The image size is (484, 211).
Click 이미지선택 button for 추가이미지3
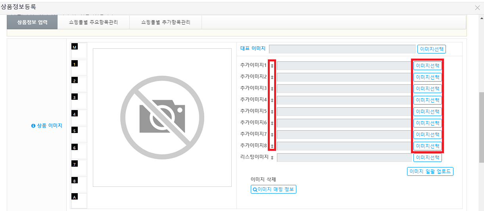click(428, 89)
